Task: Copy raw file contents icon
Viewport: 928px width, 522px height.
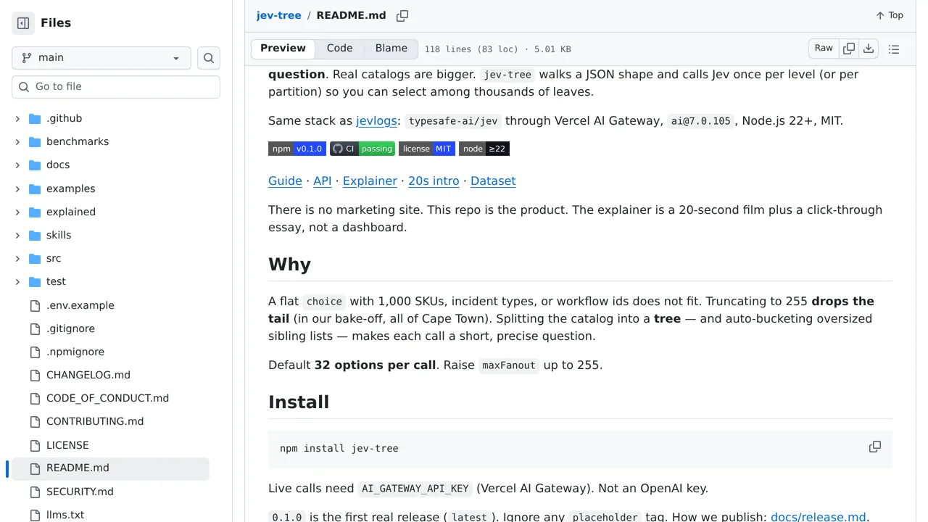Action: (x=849, y=49)
